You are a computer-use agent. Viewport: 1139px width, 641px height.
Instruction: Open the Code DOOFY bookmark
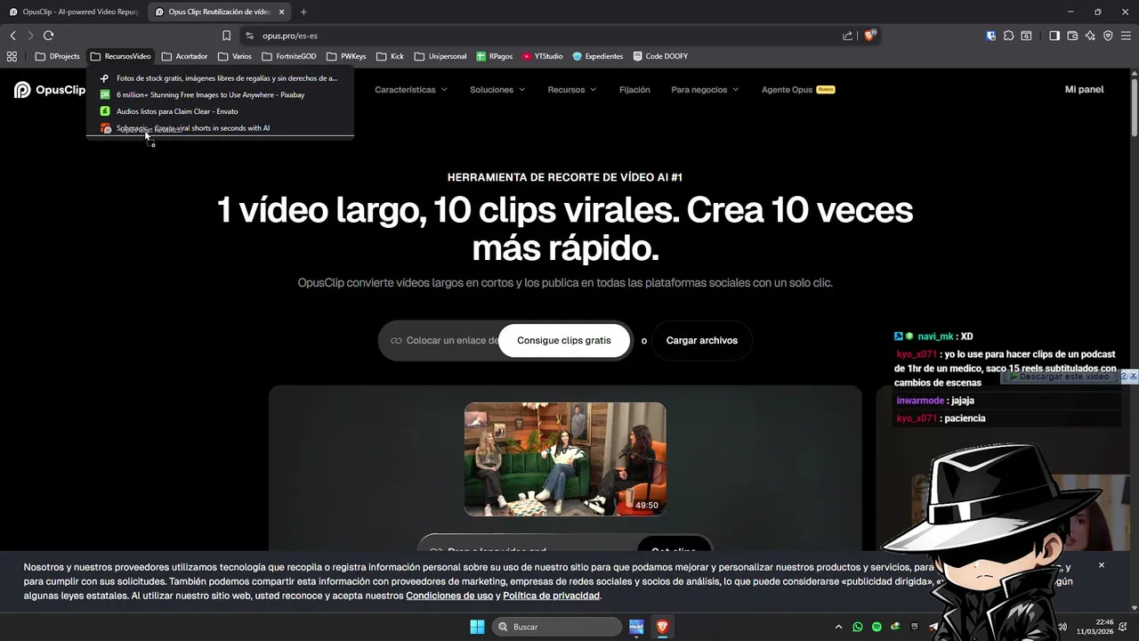[660, 56]
